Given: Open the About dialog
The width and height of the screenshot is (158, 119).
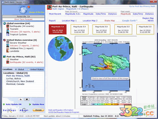Looking at the screenshot, I should point(24,110).
